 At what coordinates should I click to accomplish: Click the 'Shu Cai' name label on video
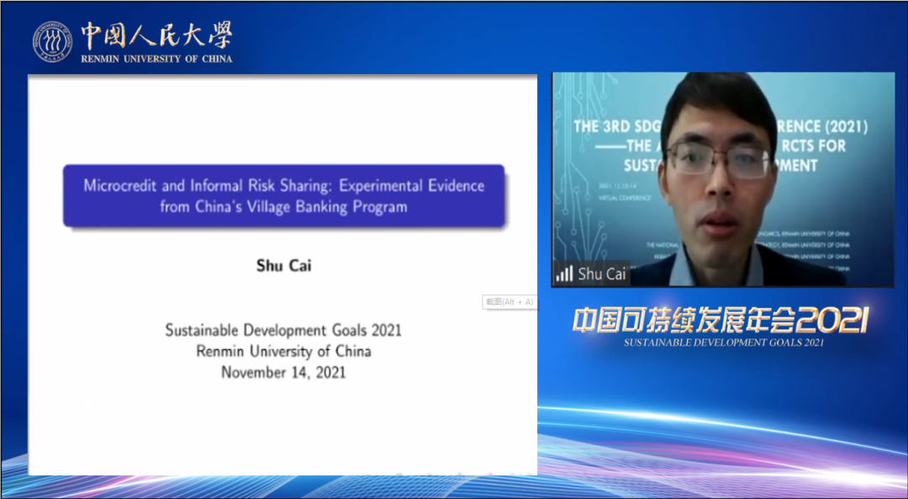coord(602,274)
